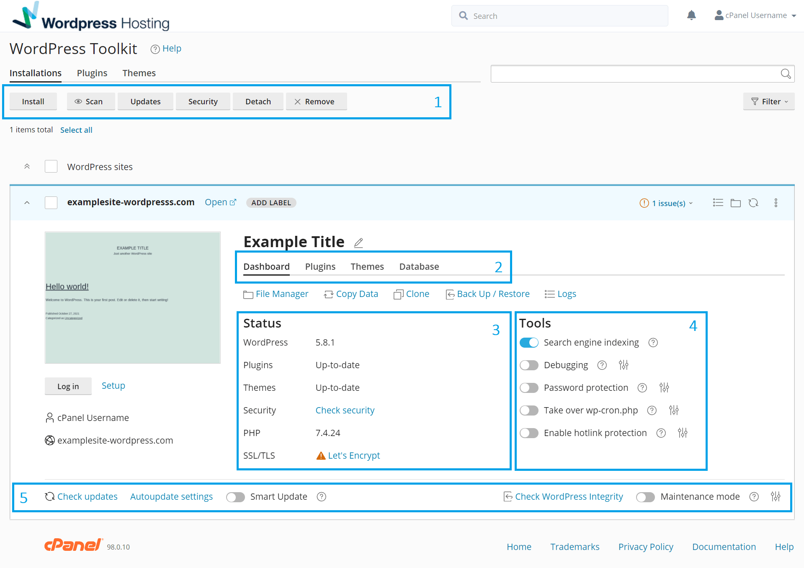Enable Password protection toggle
Viewport: 804px width, 568px height.
point(529,388)
